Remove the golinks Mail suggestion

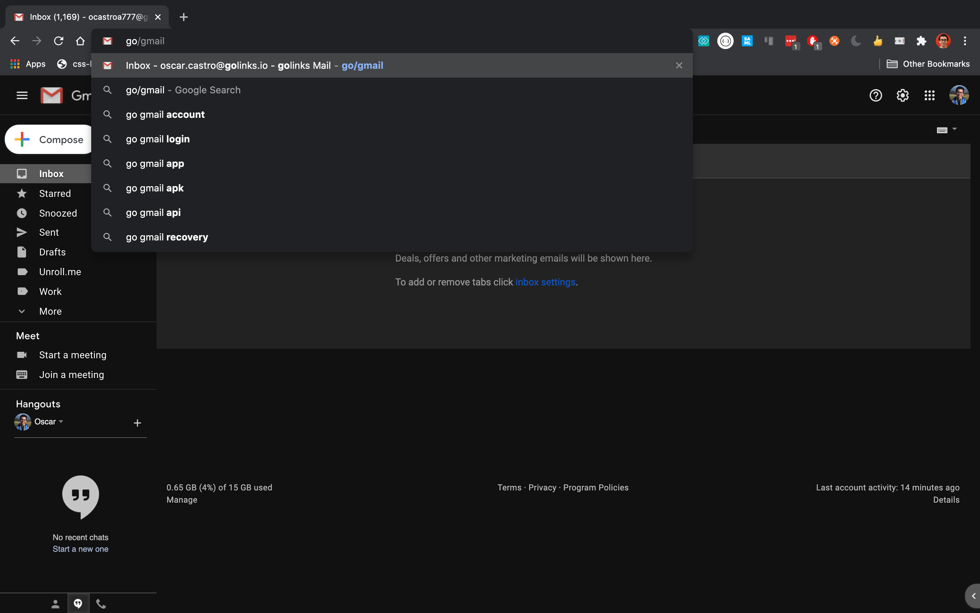[679, 66]
